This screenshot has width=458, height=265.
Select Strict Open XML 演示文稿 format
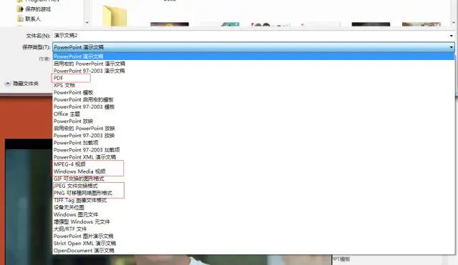pos(253,243)
